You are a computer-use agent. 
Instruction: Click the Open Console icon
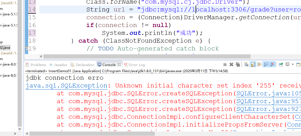point(299,64)
